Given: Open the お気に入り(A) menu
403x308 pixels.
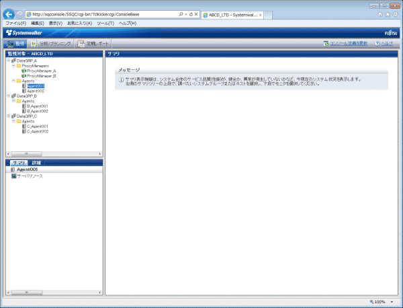Looking at the screenshot, I should pyautogui.click(x=80, y=23).
